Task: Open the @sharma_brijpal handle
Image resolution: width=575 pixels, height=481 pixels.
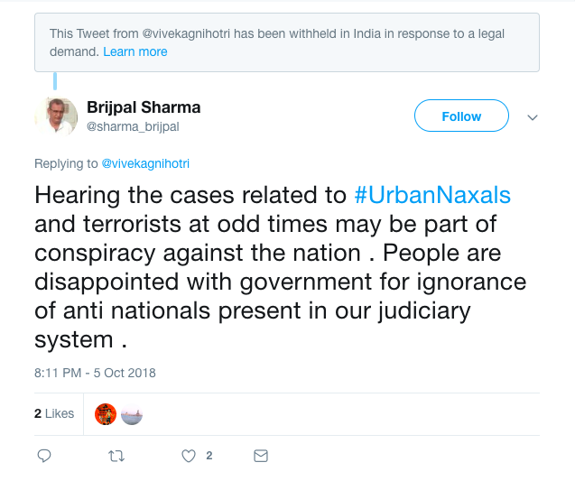Action: pos(133,127)
